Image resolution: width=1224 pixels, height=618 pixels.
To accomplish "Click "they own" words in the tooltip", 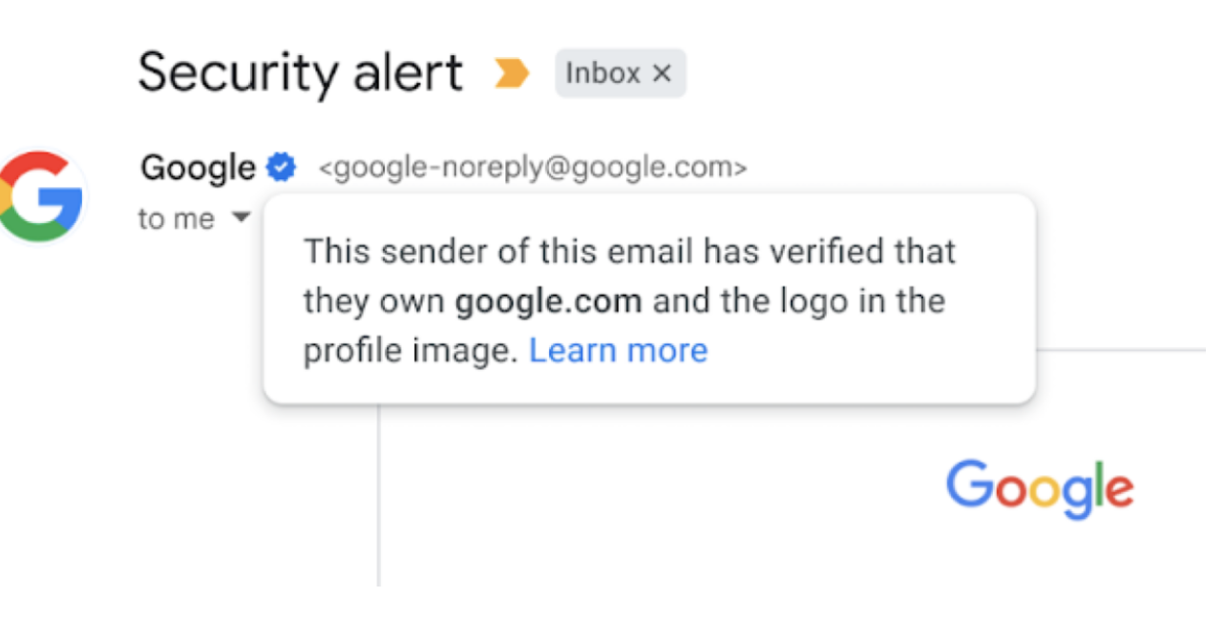I will click(373, 301).
